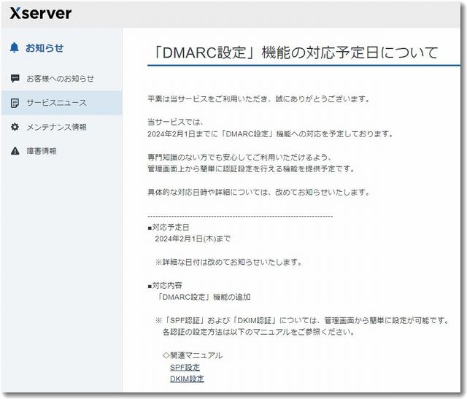The image size is (467, 399).
Task: Open the DKIM設定 manual link
Action: point(187,379)
